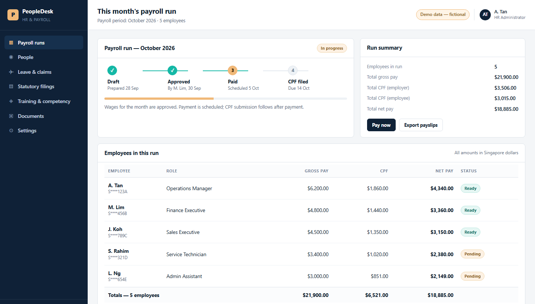535x304 pixels.
Task: Click the payroll run progress bar
Action: (x=226, y=99)
